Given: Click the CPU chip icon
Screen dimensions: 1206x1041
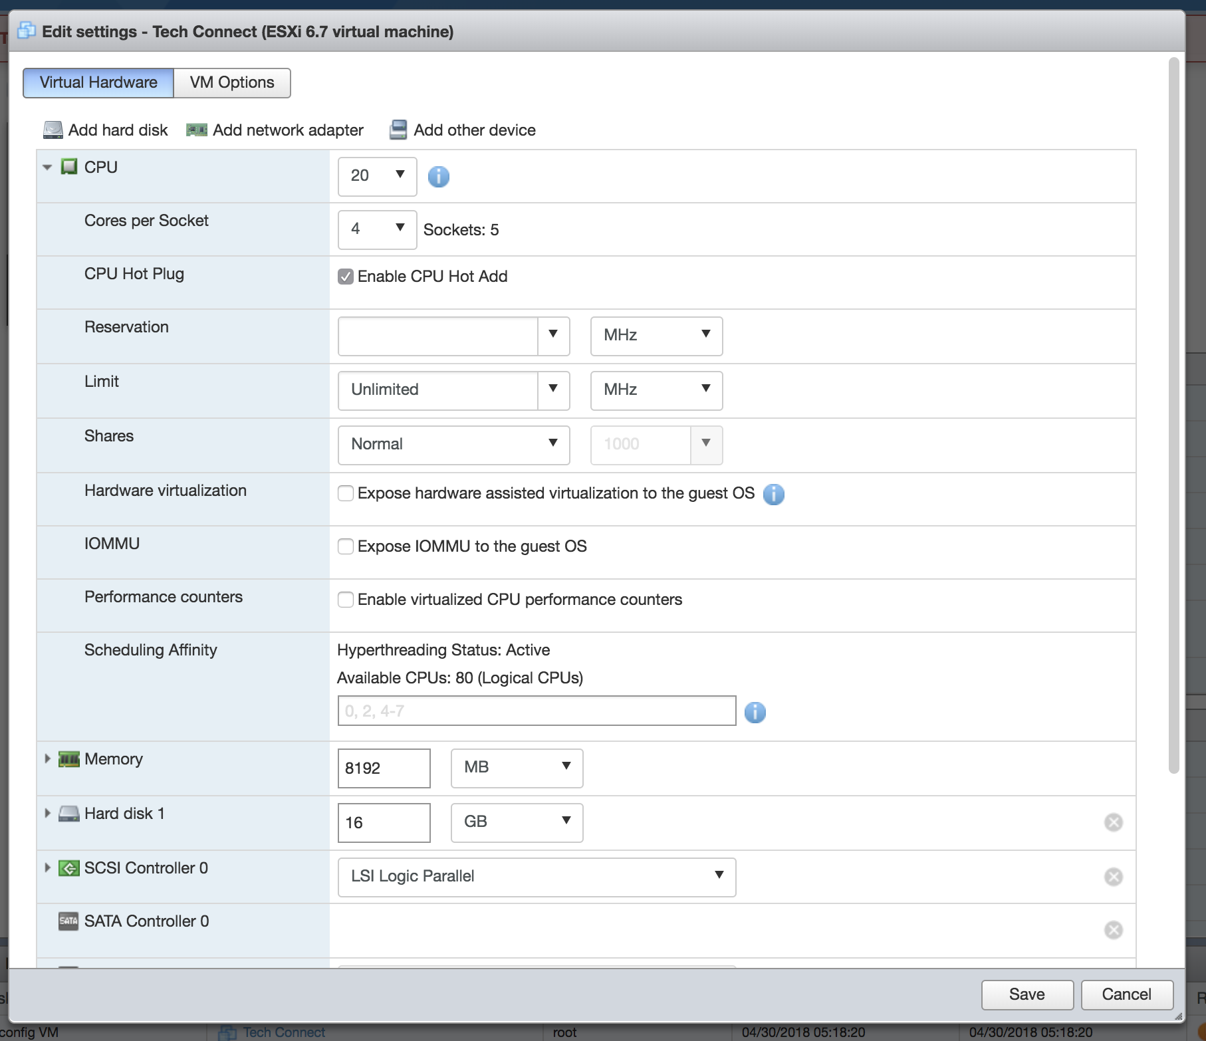Looking at the screenshot, I should 69,166.
